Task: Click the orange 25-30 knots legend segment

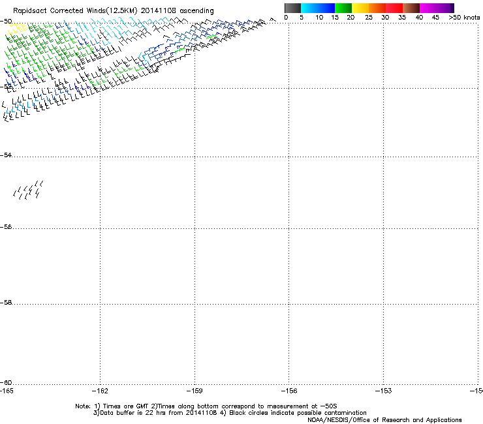Action: coord(377,8)
